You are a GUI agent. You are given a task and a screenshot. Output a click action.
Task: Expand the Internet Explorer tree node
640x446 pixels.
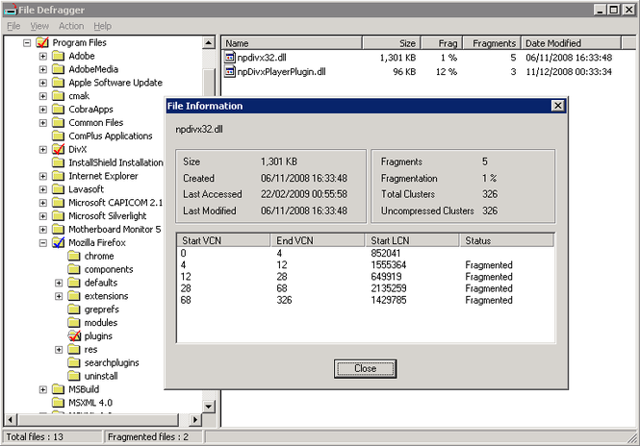(x=43, y=176)
